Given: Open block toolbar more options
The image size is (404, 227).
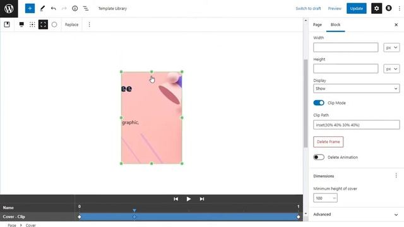Looking at the screenshot, I should pyautogui.click(x=89, y=25).
